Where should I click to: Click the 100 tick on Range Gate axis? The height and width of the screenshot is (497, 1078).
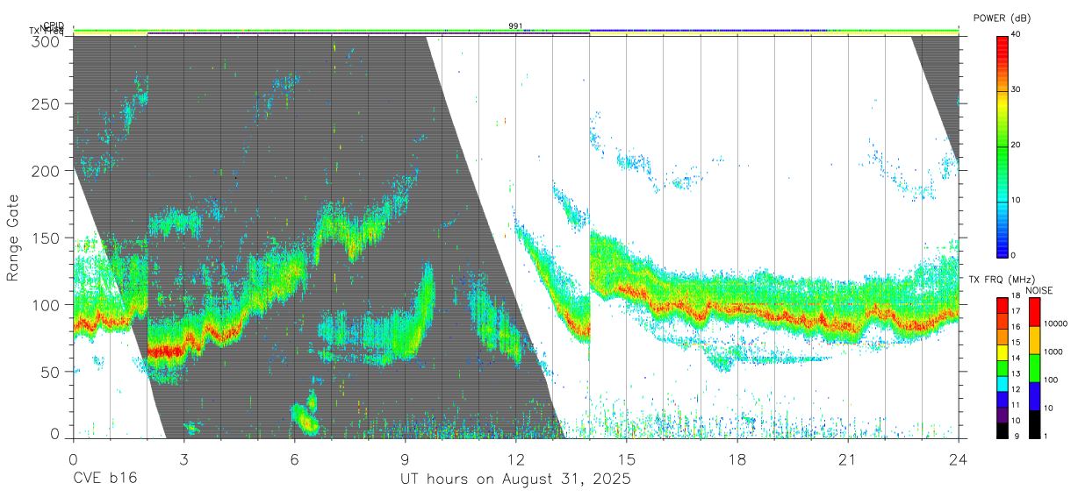[x=45, y=304]
